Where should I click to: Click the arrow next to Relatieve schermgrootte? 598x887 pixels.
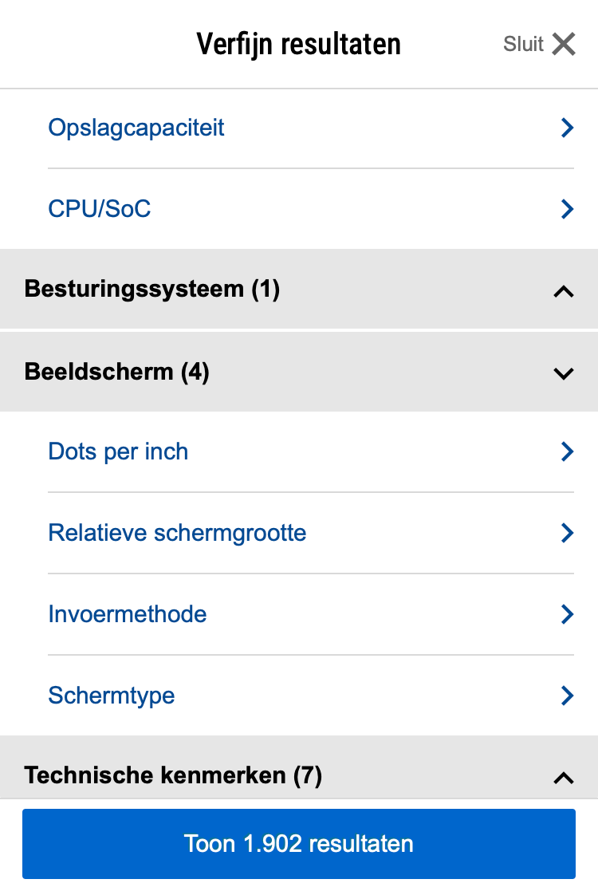(567, 533)
